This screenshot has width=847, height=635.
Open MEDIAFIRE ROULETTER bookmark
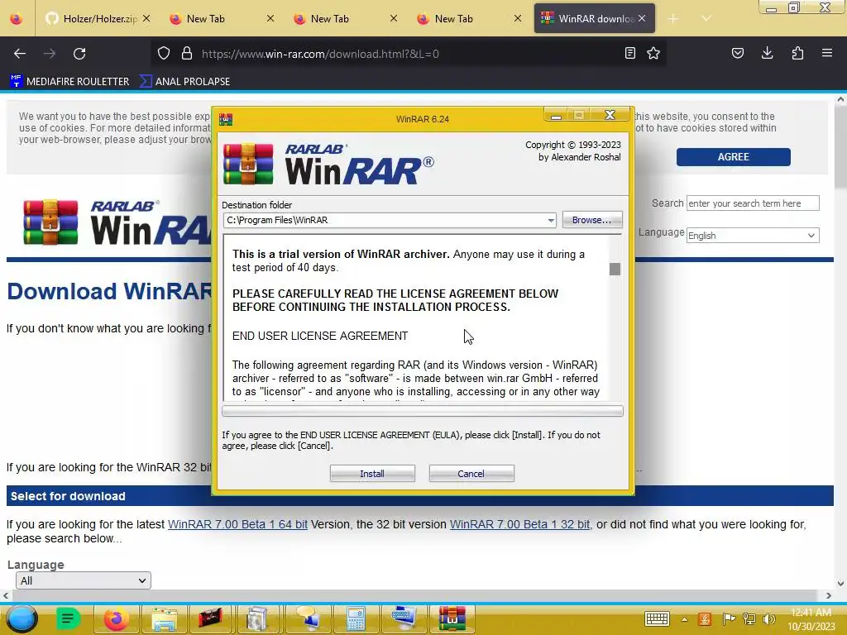click(x=69, y=82)
